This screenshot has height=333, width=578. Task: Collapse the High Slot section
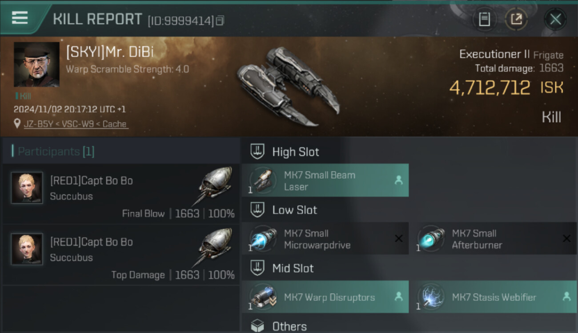coord(257,151)
